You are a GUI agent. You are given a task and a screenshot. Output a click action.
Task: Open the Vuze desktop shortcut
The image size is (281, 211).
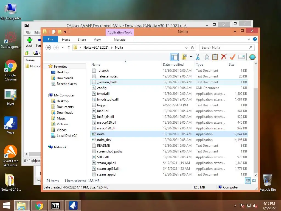click(x=10, y=125)
